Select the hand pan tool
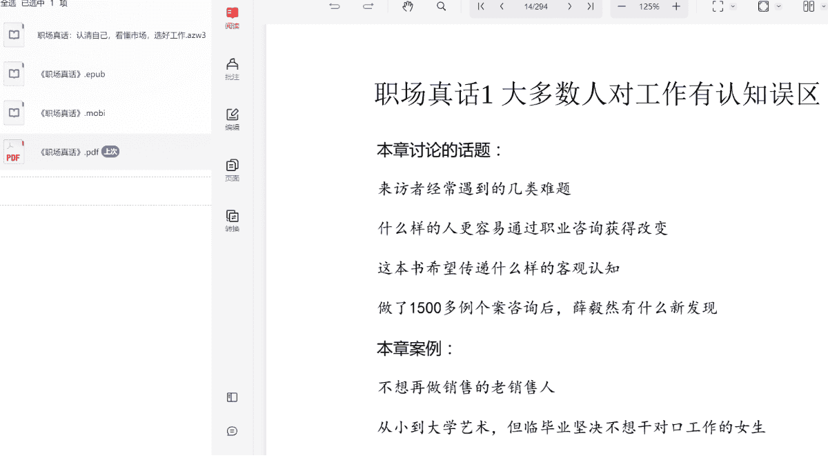The image size is (828, 458). click(x=408, y=7)
